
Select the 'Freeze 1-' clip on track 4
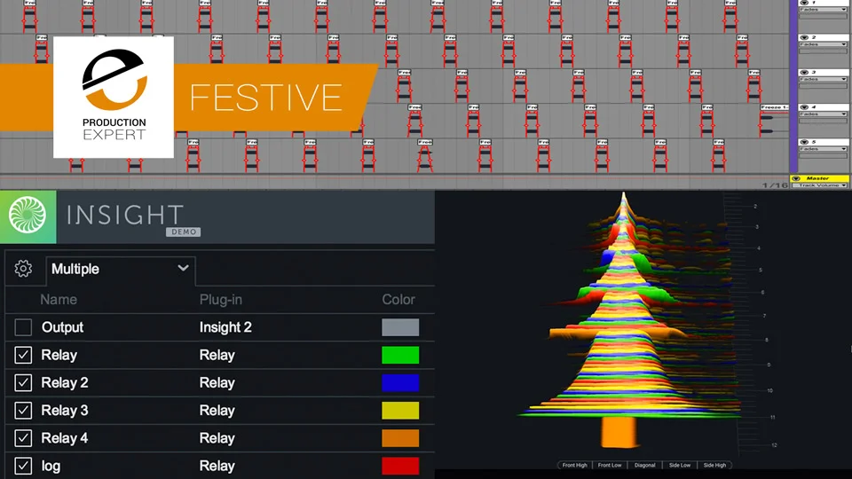point(774,107)
